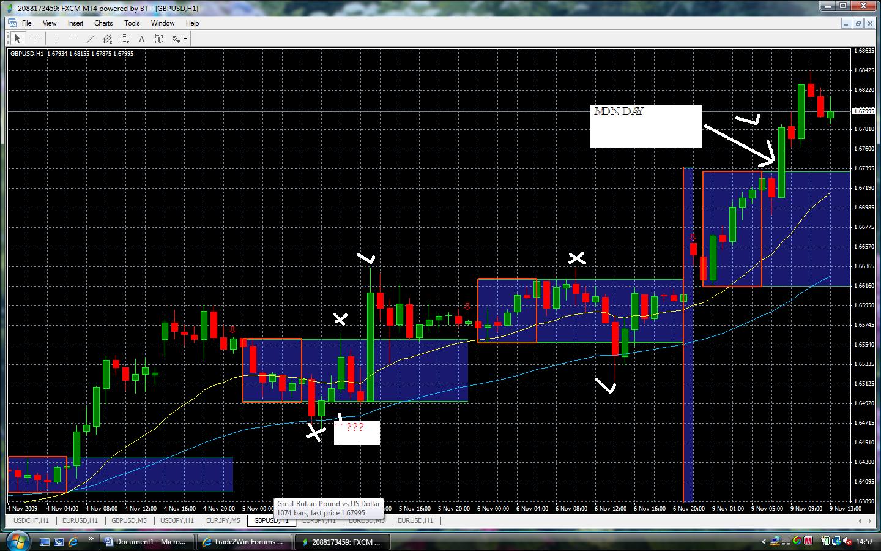Screen dimensions: 881x551
Task: Click the McAfee red M tray icon
Action: [x=808, y=541]
